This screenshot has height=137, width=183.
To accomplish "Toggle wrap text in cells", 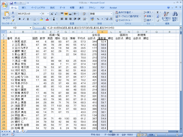I will (x=84, y=14).
